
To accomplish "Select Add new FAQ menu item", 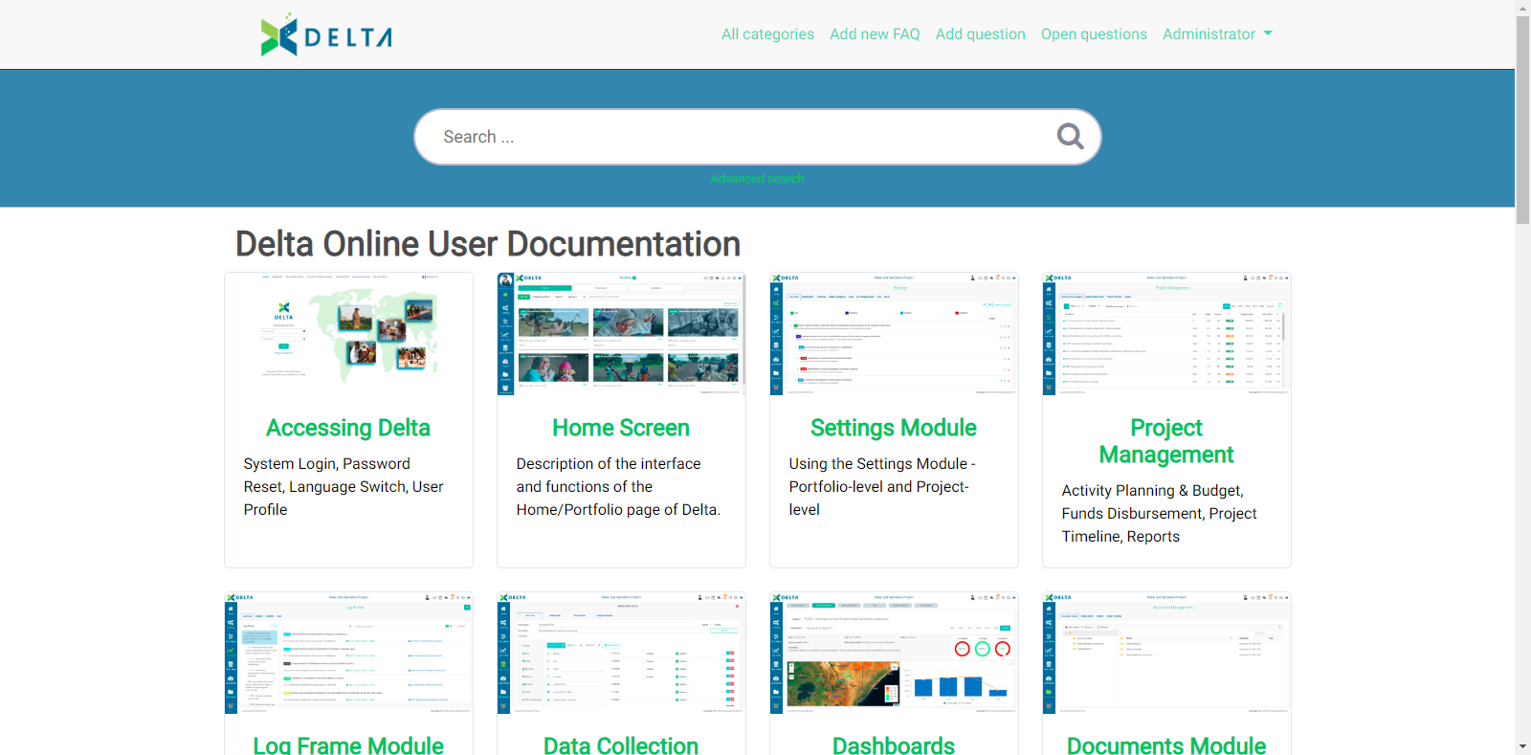I will click(x=875, y=33).
